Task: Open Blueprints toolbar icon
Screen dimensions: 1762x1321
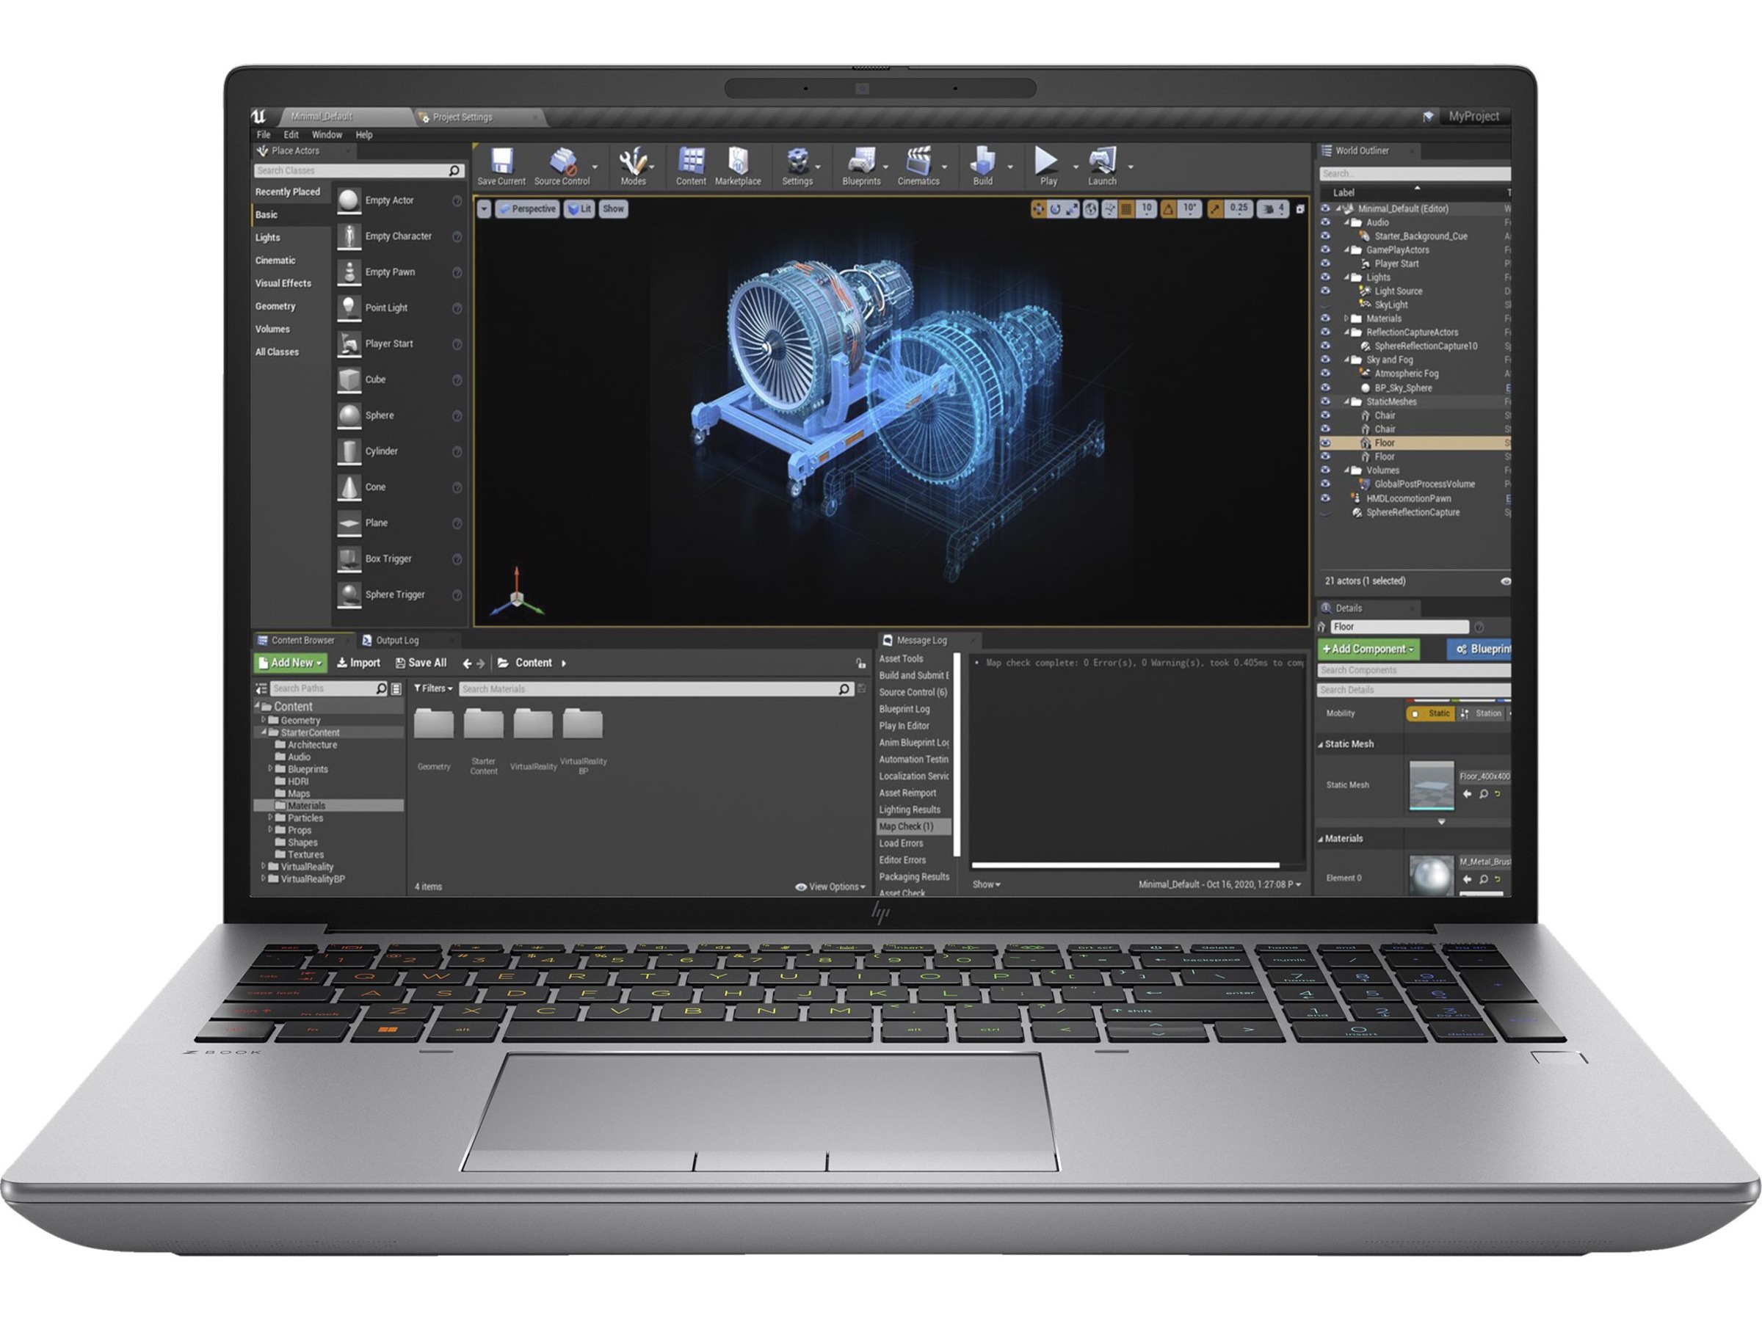Action: coord(861,162)
